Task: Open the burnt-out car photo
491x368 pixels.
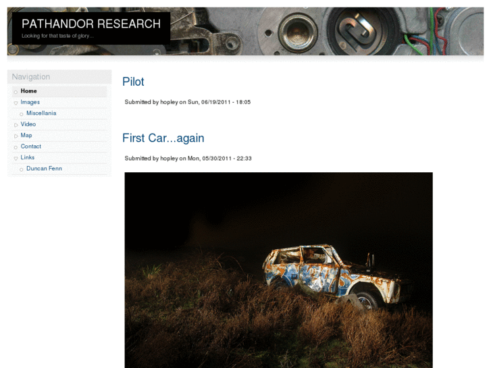Action: pos(279,270)
